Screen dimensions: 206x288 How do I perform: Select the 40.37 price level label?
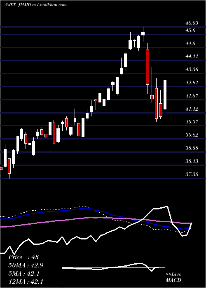(192, 122)
